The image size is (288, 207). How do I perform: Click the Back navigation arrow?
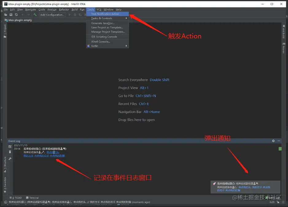point(23,15)
